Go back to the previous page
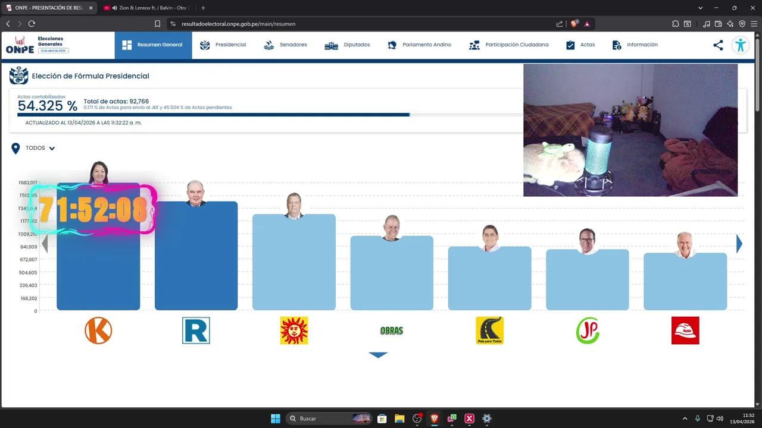The height and width of the screenshot is (428, 762). click(8, 24)
